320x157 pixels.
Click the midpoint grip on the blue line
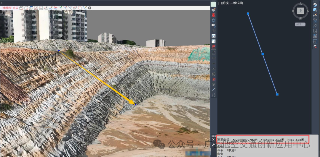coord(263,54)
